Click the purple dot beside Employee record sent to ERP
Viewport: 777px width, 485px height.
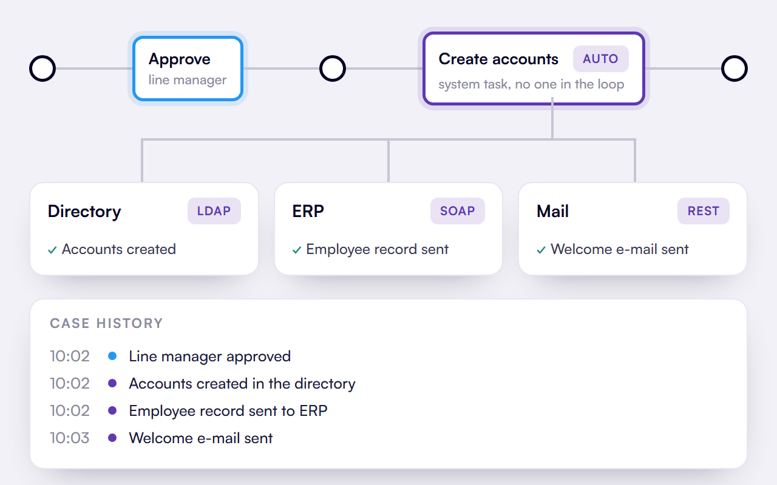(112, 410)
